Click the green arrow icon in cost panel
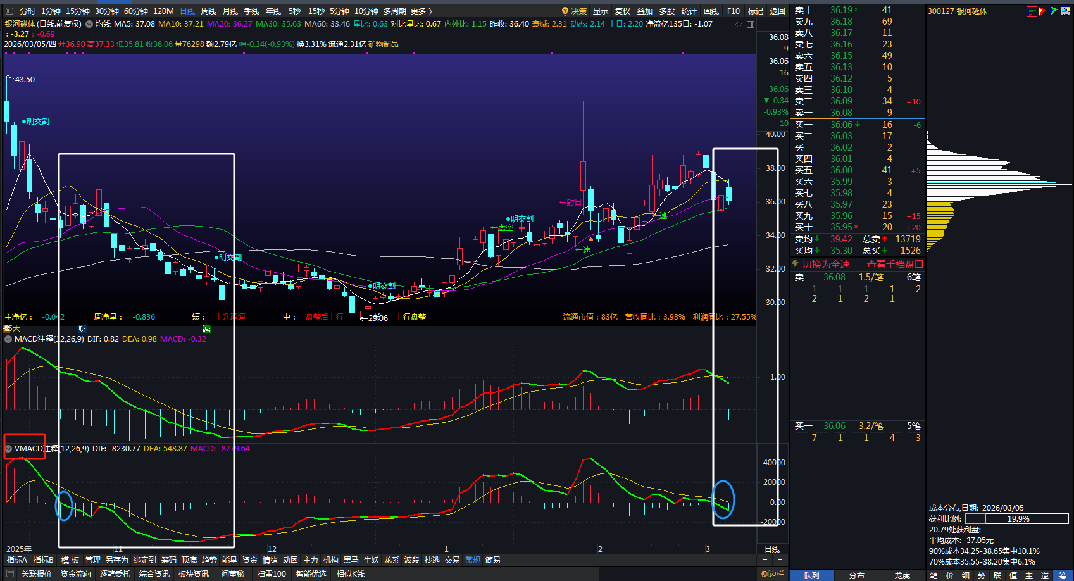Image resolution: width=1074 pixels, height=581 pixels. pos(1053,11)
